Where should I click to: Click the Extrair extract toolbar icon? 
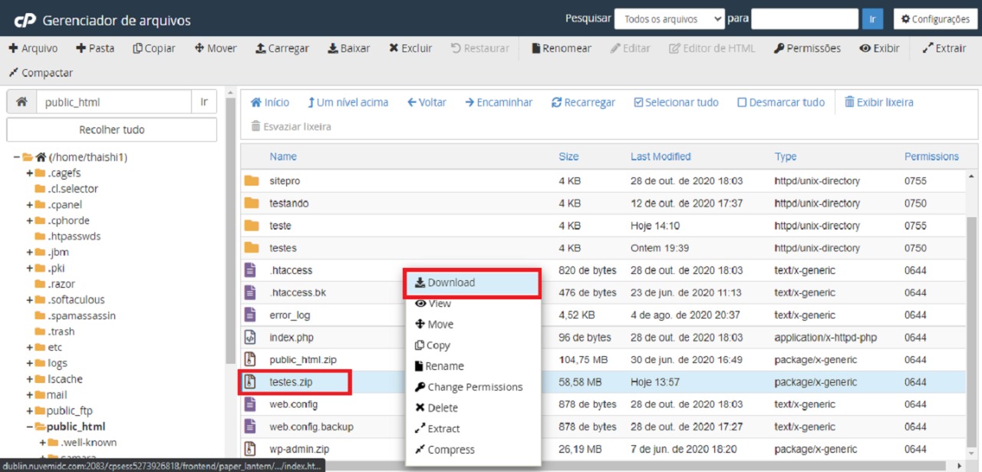[928, 48]
